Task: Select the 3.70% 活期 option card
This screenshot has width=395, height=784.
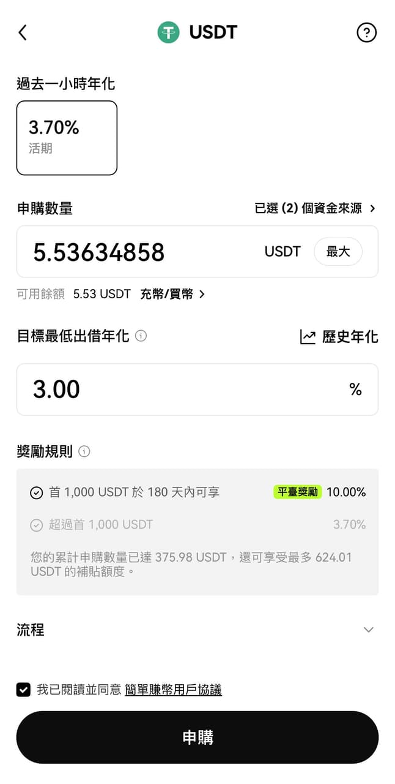Action: pyautogui.click(x=67, y=138)
